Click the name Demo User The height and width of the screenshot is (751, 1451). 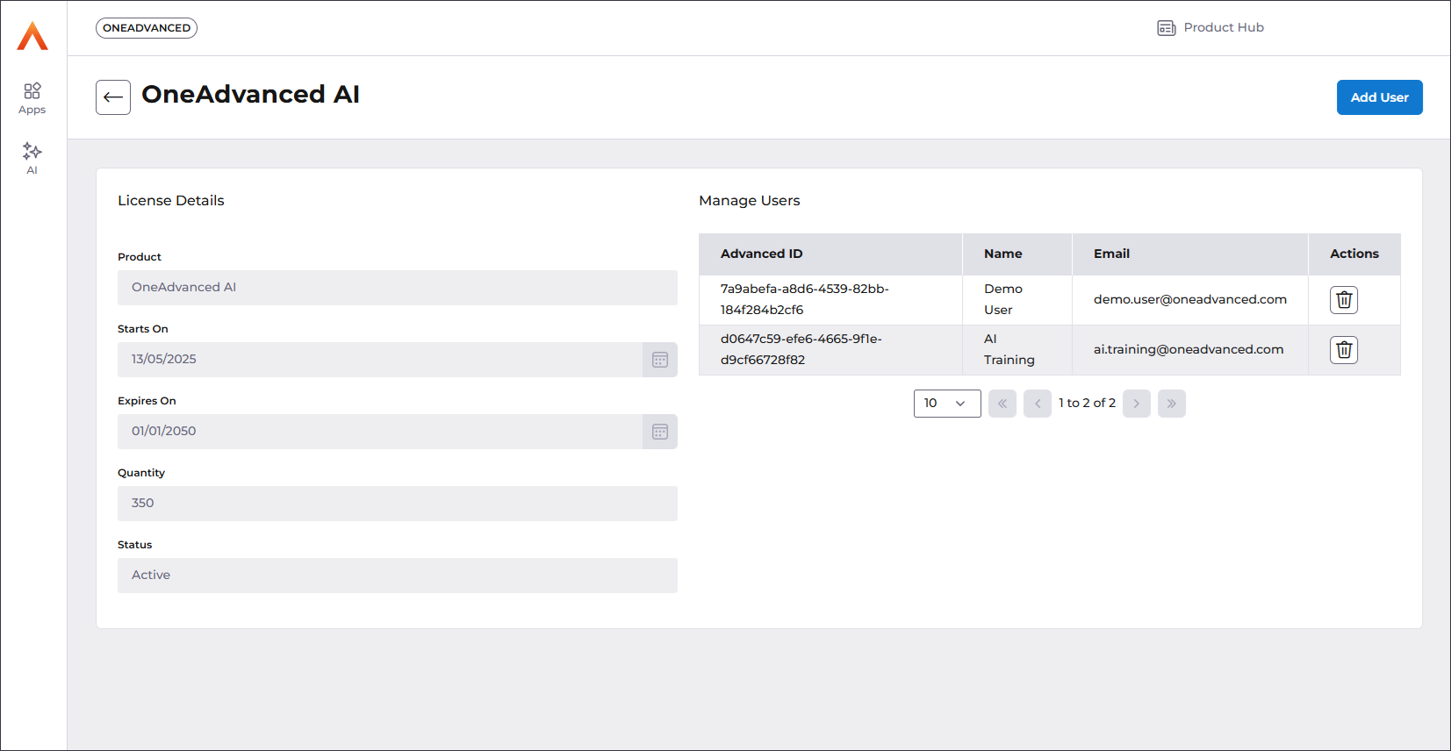pos(1003,299)
